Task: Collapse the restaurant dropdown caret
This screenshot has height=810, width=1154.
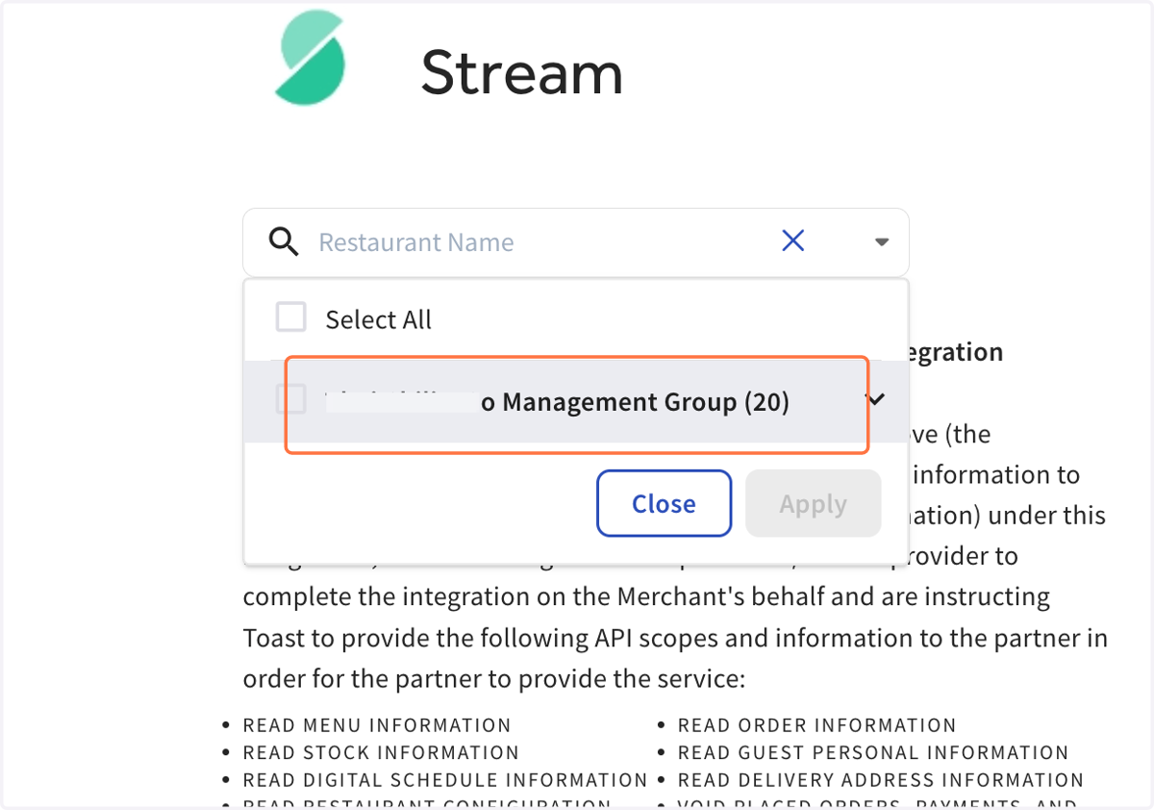Action: (x=882, y=242)
